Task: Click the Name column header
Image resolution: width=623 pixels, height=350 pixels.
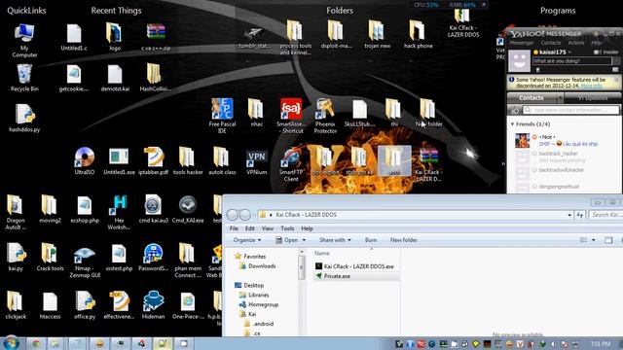Action: [x=322, y=253]
